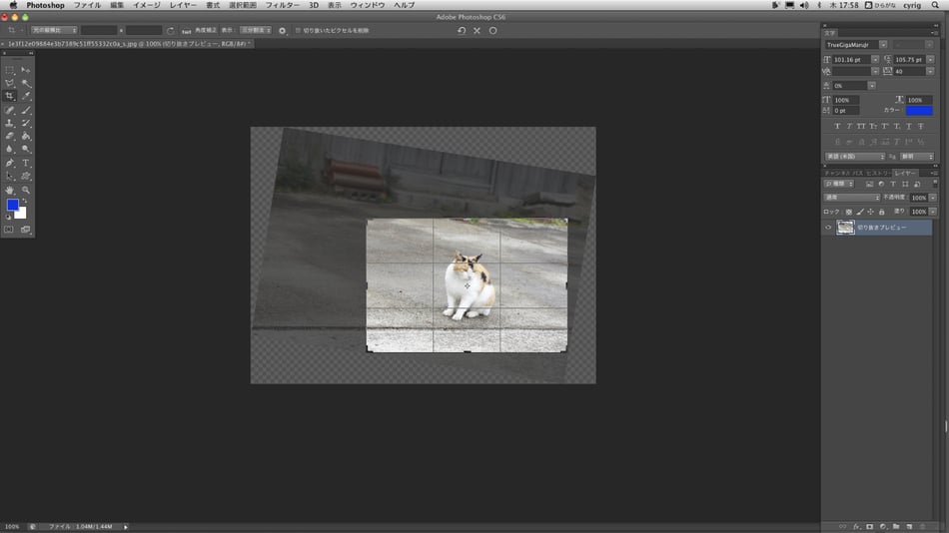This screenshot has height=533, width=949.
Task: Select the Pen tool
Action: [10, 163]
